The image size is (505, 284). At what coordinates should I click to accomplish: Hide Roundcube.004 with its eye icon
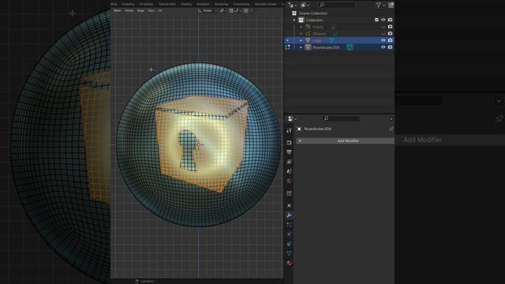[x=383, y=47]
